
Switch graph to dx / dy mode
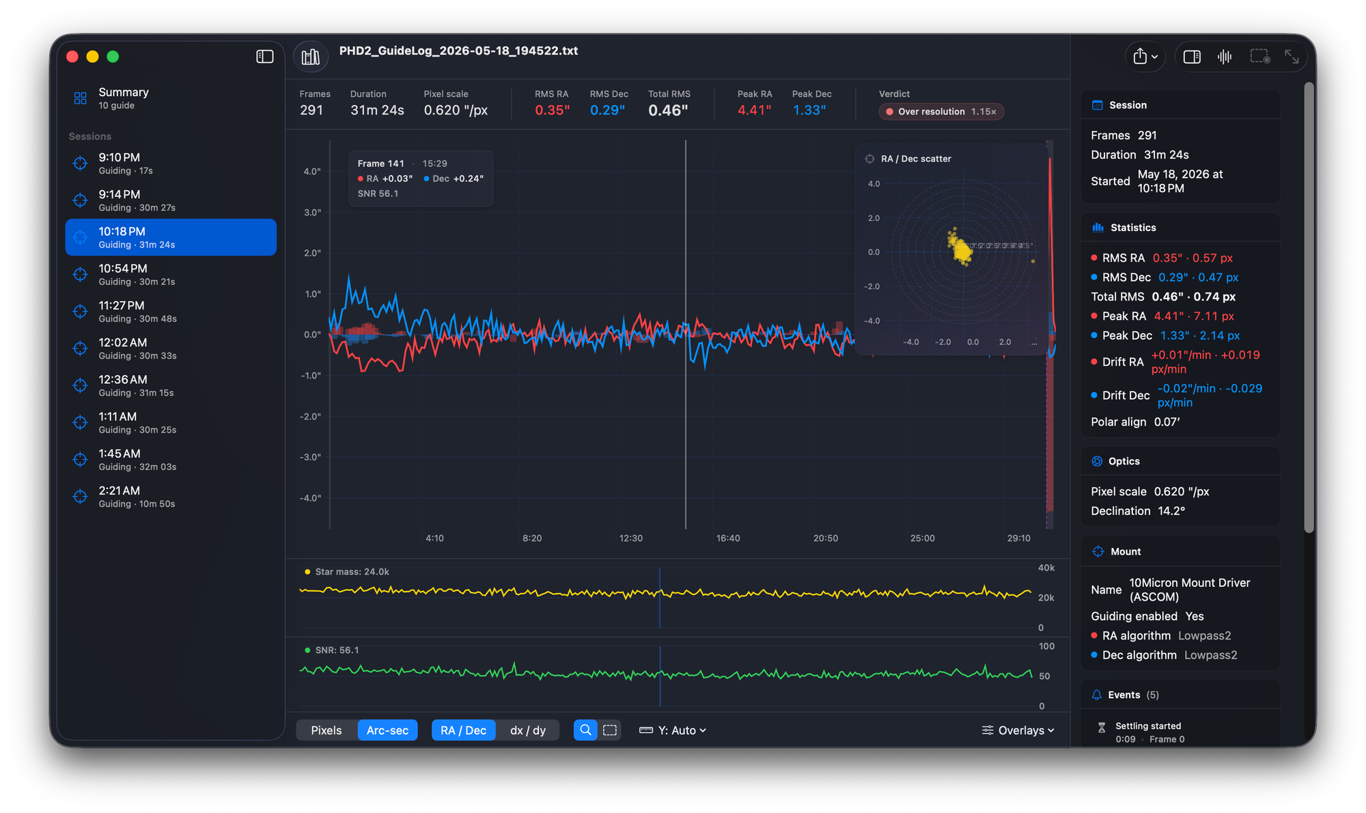tap(528, 730)
